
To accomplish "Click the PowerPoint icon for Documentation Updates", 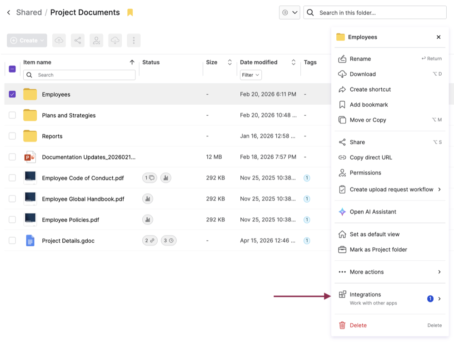I will click(x=30, y=157).
